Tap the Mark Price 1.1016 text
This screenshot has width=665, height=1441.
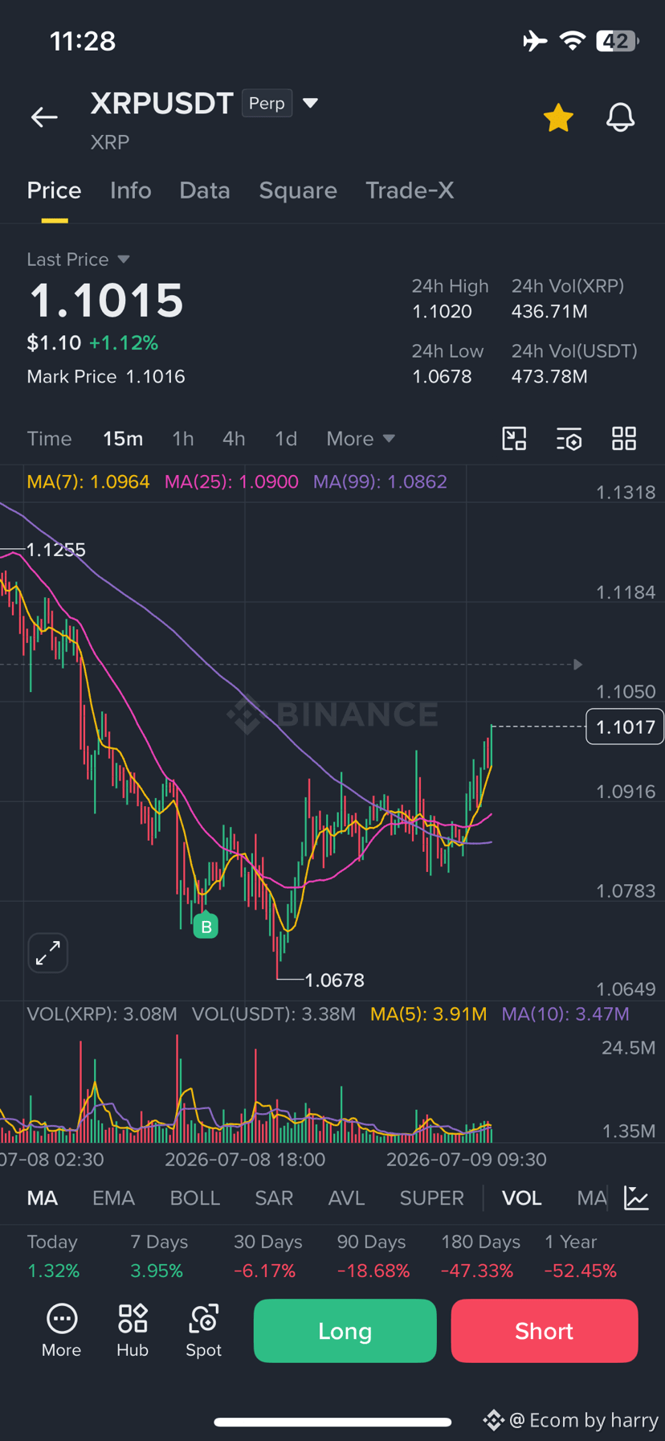click(106, 377)
